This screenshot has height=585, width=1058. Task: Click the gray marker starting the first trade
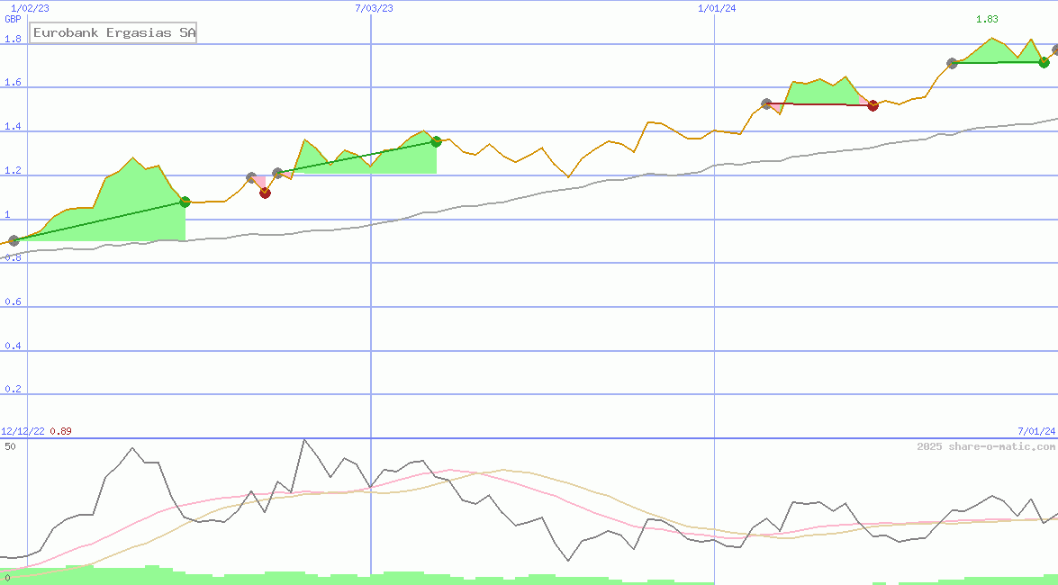(14, 239)
